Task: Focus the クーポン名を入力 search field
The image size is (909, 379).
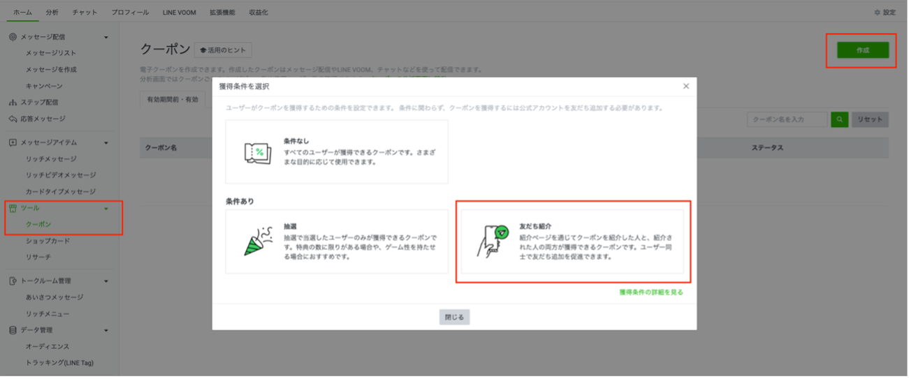Action: 787,119
